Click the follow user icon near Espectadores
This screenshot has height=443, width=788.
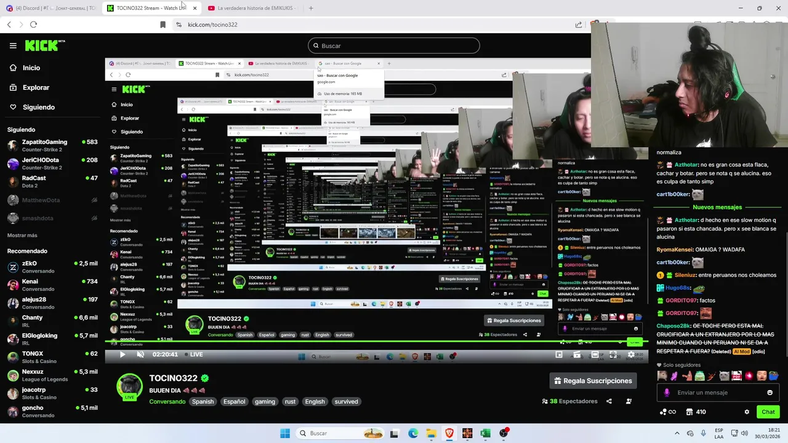(629, 401)
